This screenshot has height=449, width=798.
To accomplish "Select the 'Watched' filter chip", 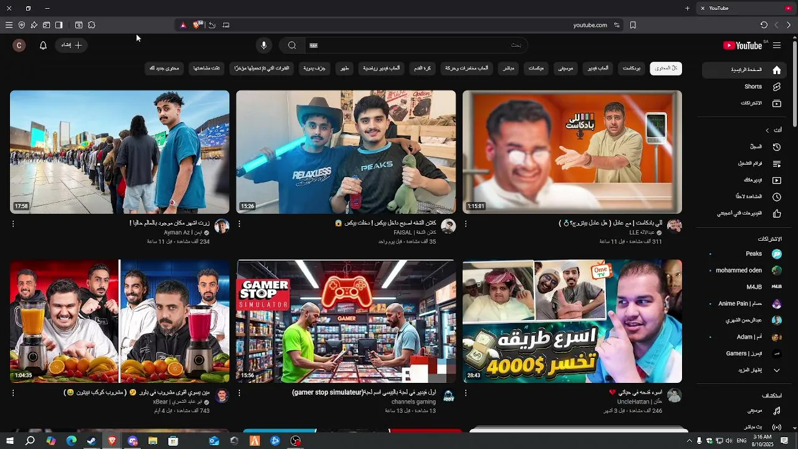I will point(206,69).
